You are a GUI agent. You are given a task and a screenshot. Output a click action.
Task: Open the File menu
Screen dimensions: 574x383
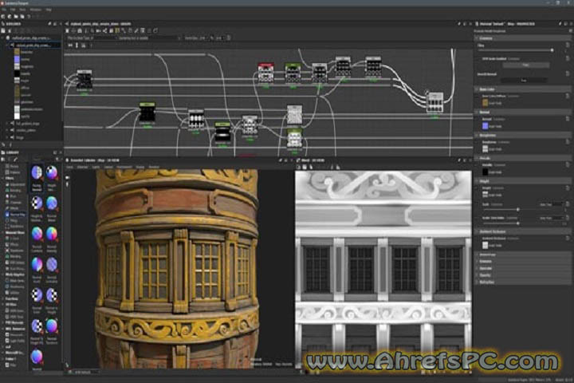[x=4, y=10]
